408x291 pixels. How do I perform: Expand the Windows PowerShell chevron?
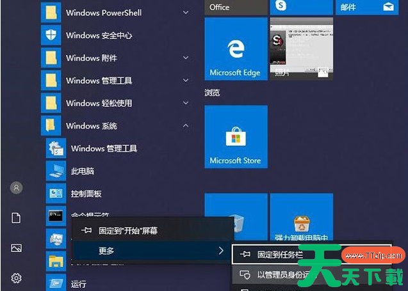click(x=186, y=12)
